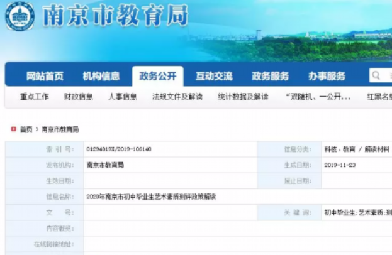392x255 pixels.
Task: Open the 重点工作 submenu item
Action: pyautogui.click(x=35, y=97)
